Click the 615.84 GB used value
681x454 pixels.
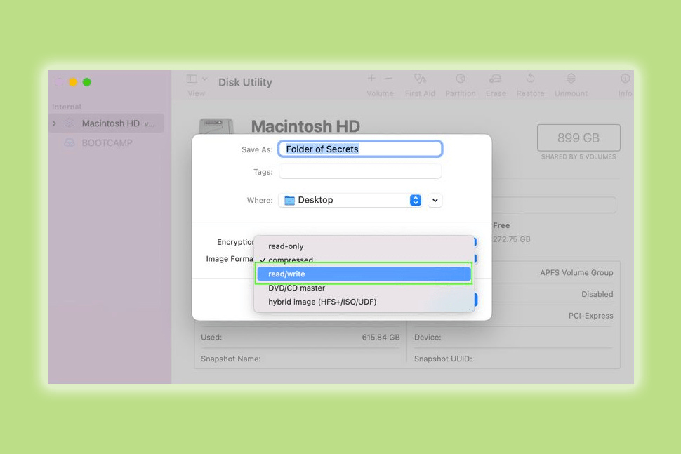381,338
